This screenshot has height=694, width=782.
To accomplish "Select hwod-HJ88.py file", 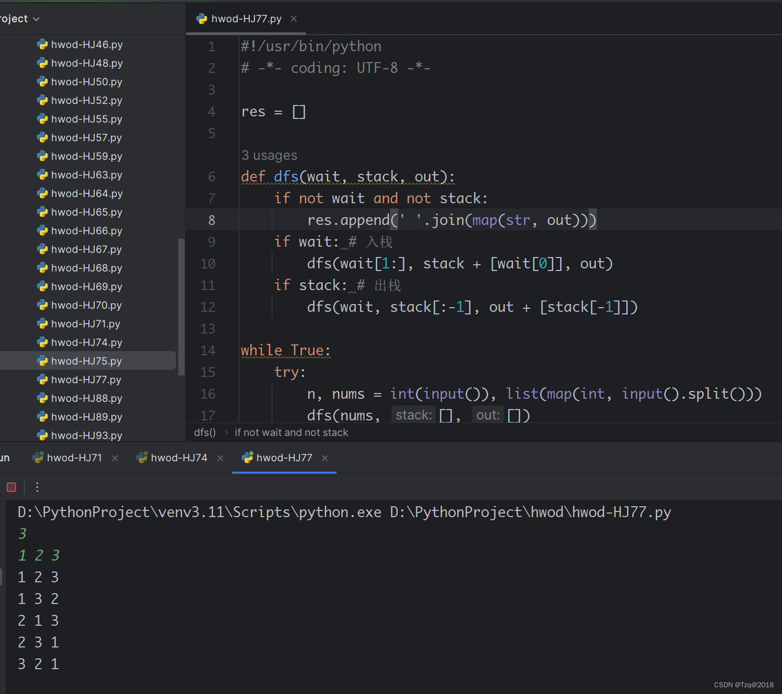I will [87, 398].
